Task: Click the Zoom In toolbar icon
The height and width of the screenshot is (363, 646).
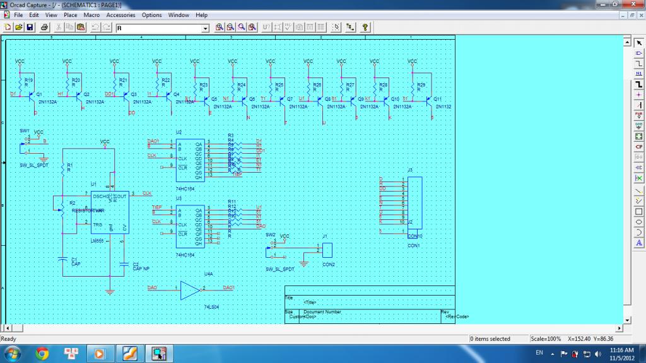Action: click(220, 28)
